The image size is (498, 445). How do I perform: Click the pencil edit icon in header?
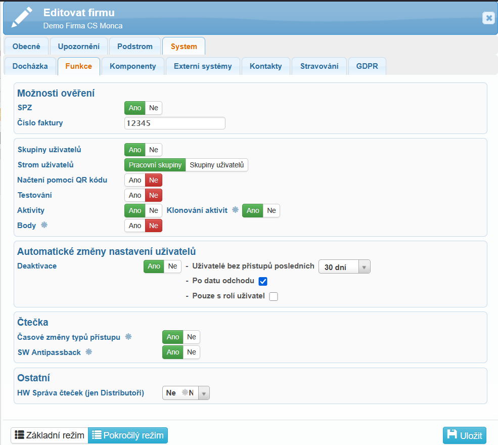pos(22,17)
